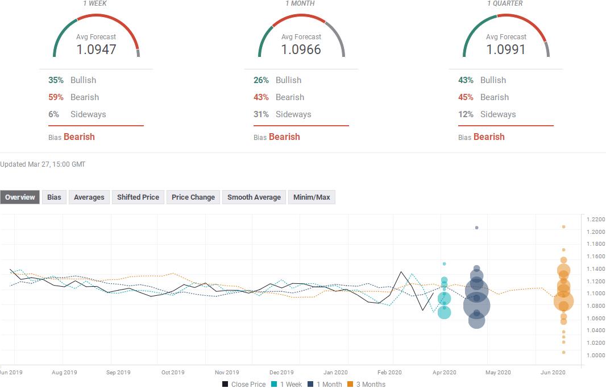Open the Bias tab
Viewport: 606px width, 388px height.
click(x=54, y=197)
